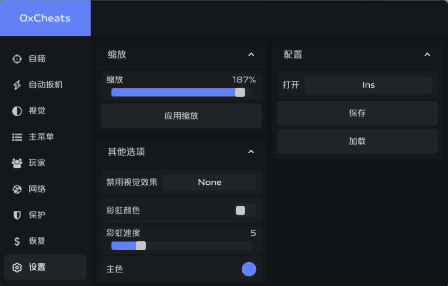Collapse the 缩放 zoom panel
This screenshot has width=448, height=286.
pyautogui.click(x=251, y=55)
